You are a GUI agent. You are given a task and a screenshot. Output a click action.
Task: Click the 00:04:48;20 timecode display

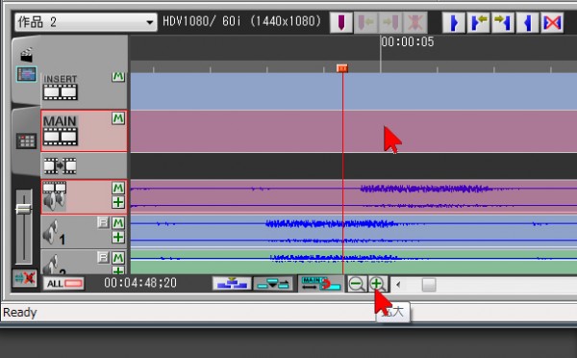[140, 283]
